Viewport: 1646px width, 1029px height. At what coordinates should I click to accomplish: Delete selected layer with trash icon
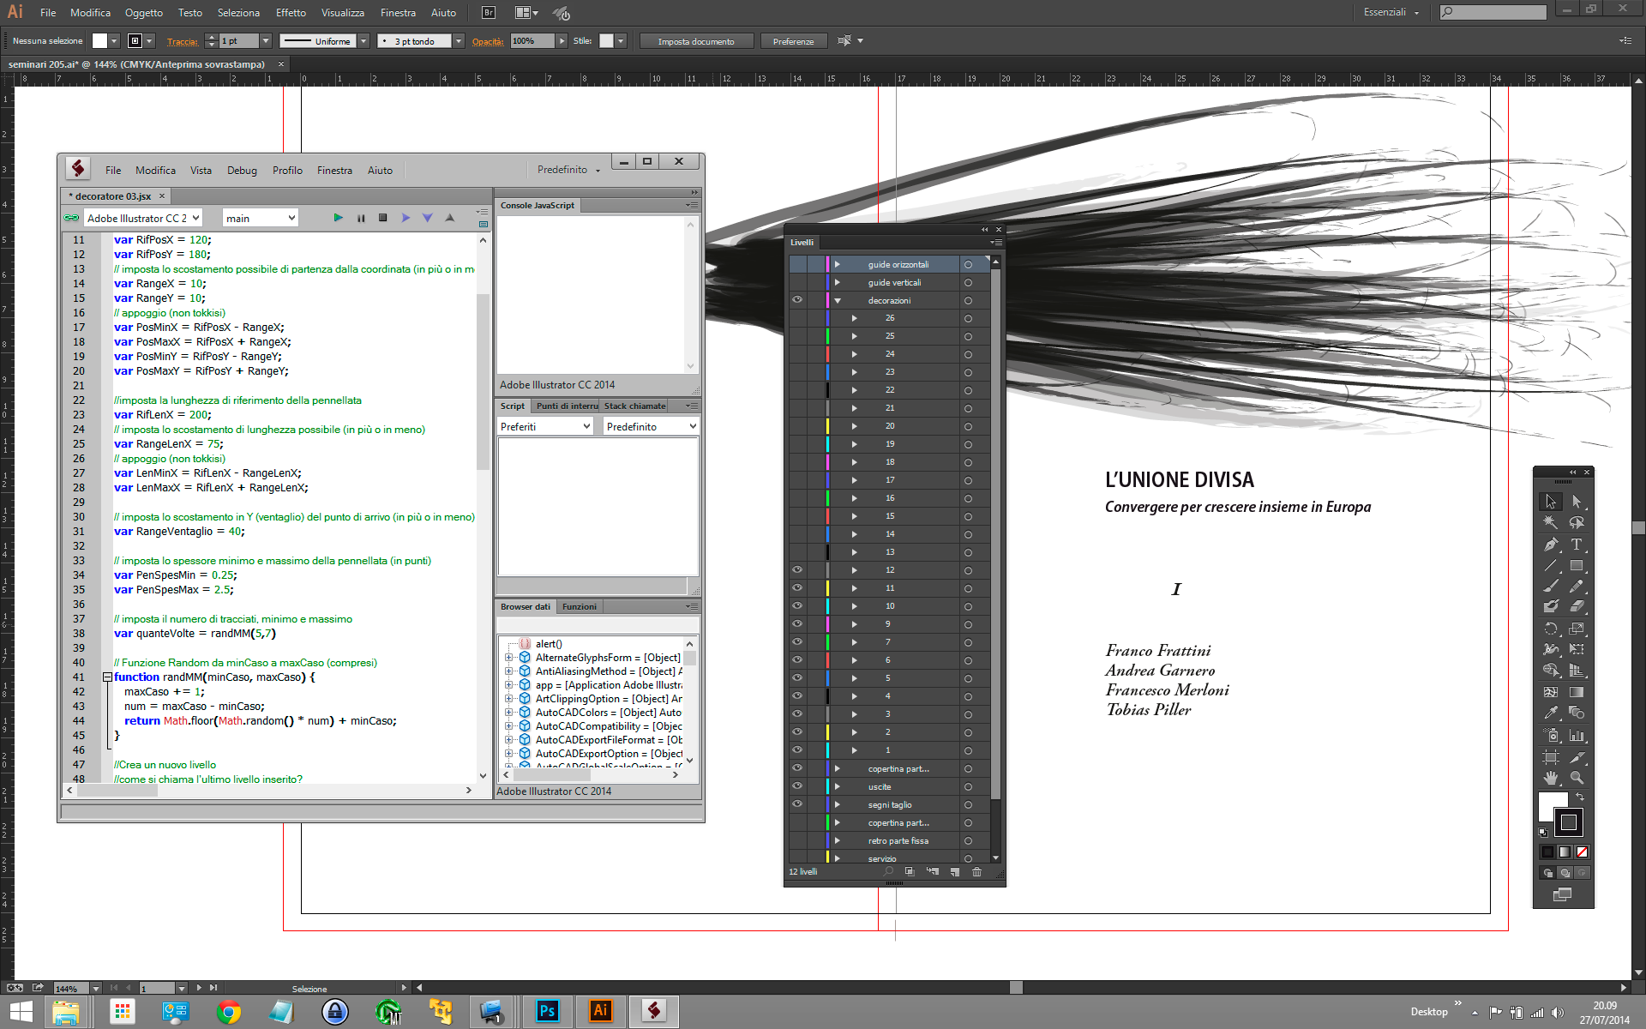(x=976, y=872)
